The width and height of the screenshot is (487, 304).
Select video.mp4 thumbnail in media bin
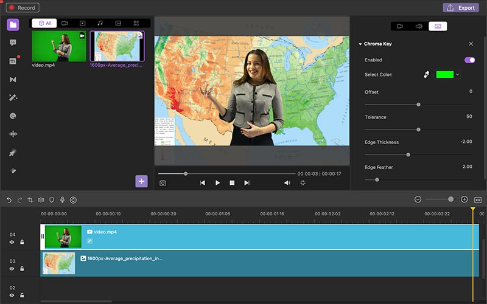59,46
